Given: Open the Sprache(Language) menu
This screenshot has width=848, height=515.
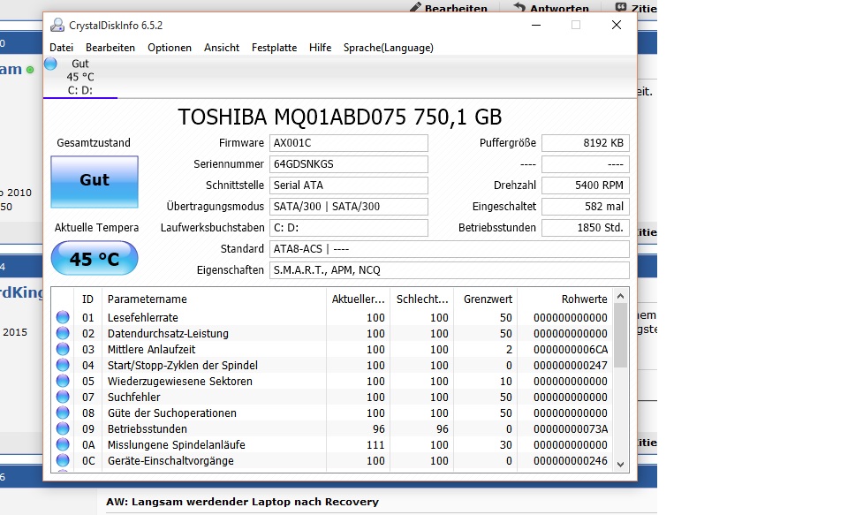Looking at the screenshot, I should point(389,48).
